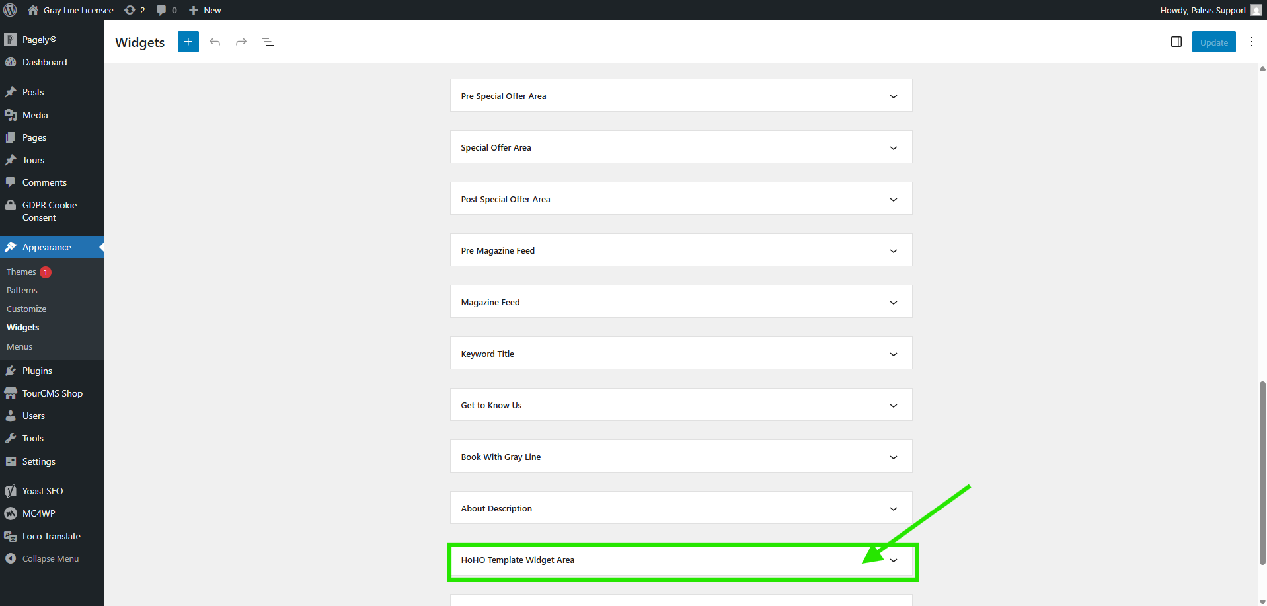
Task: Toggle the Settings sidebar panel icon
Action: click(1176, 42)
